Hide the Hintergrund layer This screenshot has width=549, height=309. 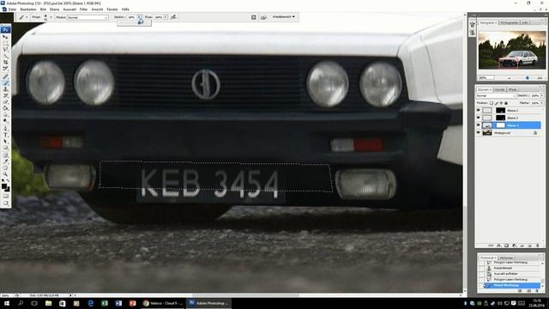tap(479, 132)
